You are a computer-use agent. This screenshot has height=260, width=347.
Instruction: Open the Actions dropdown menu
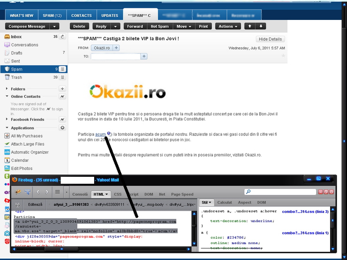click(228, 26)
